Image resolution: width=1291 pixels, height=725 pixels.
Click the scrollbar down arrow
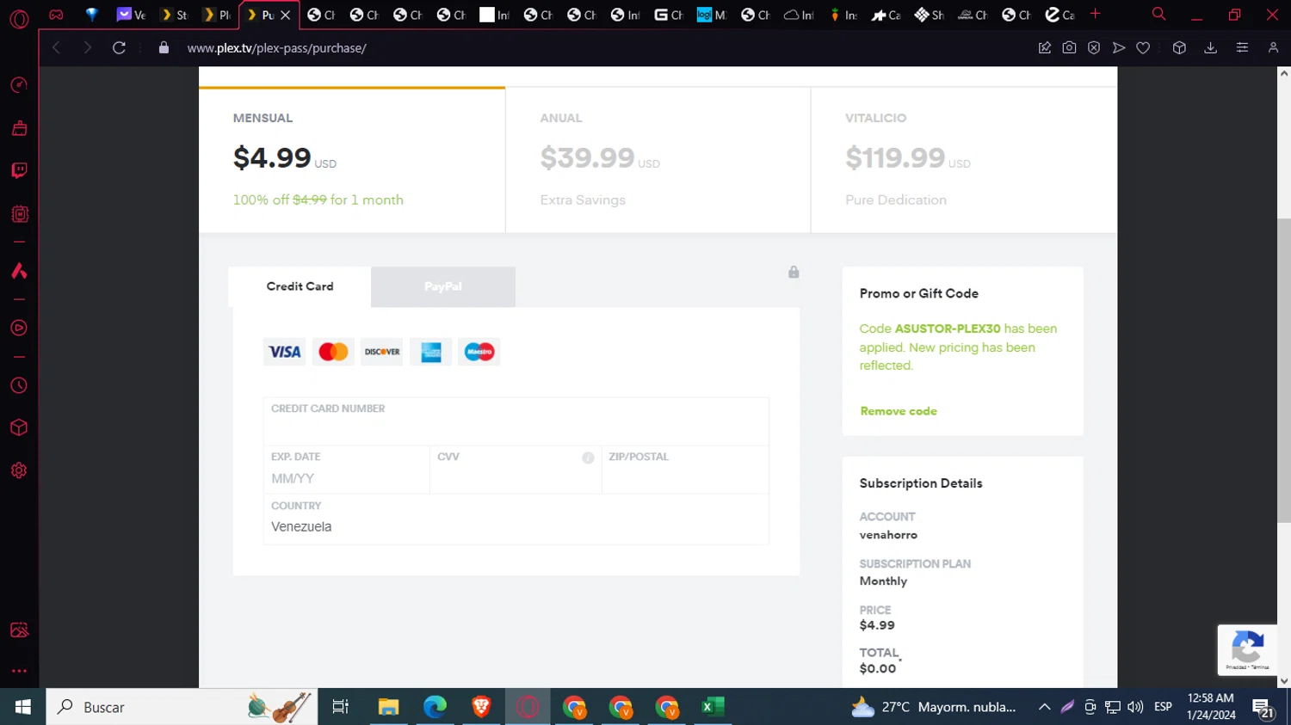[x=1283, y=681]
